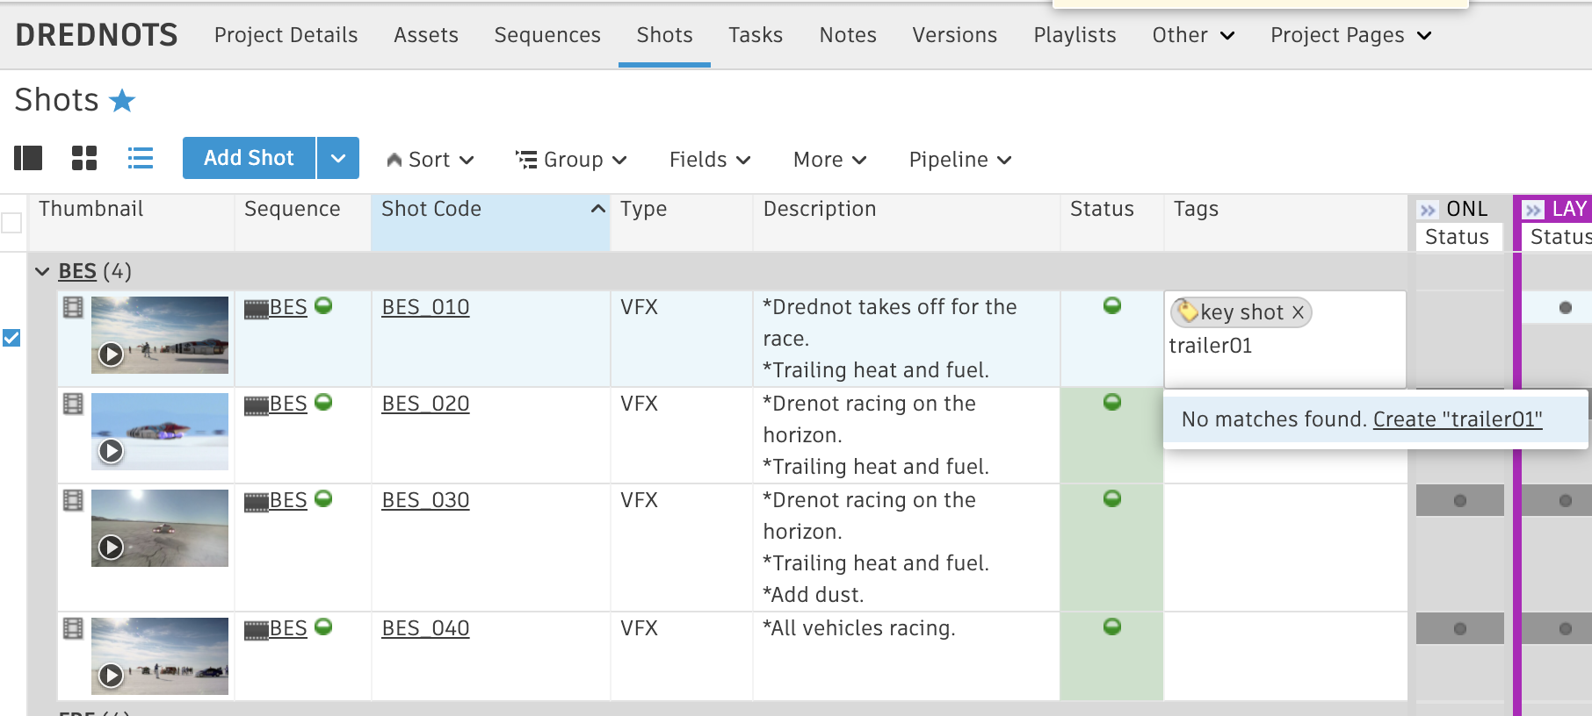Toggle the select-all header checkbox
The height and width of the screenshot is (716, 1592).
click(x=11, y=223)
